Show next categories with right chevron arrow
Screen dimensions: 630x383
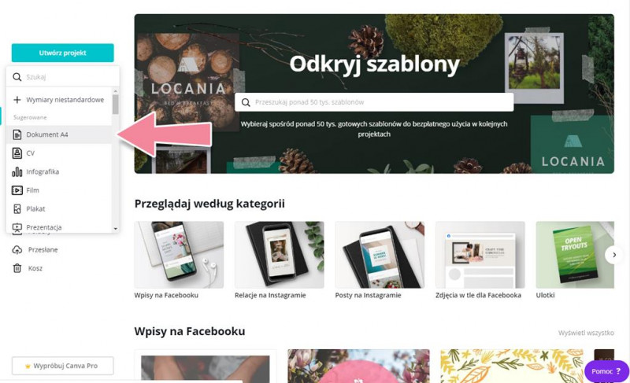click(614, 255)
